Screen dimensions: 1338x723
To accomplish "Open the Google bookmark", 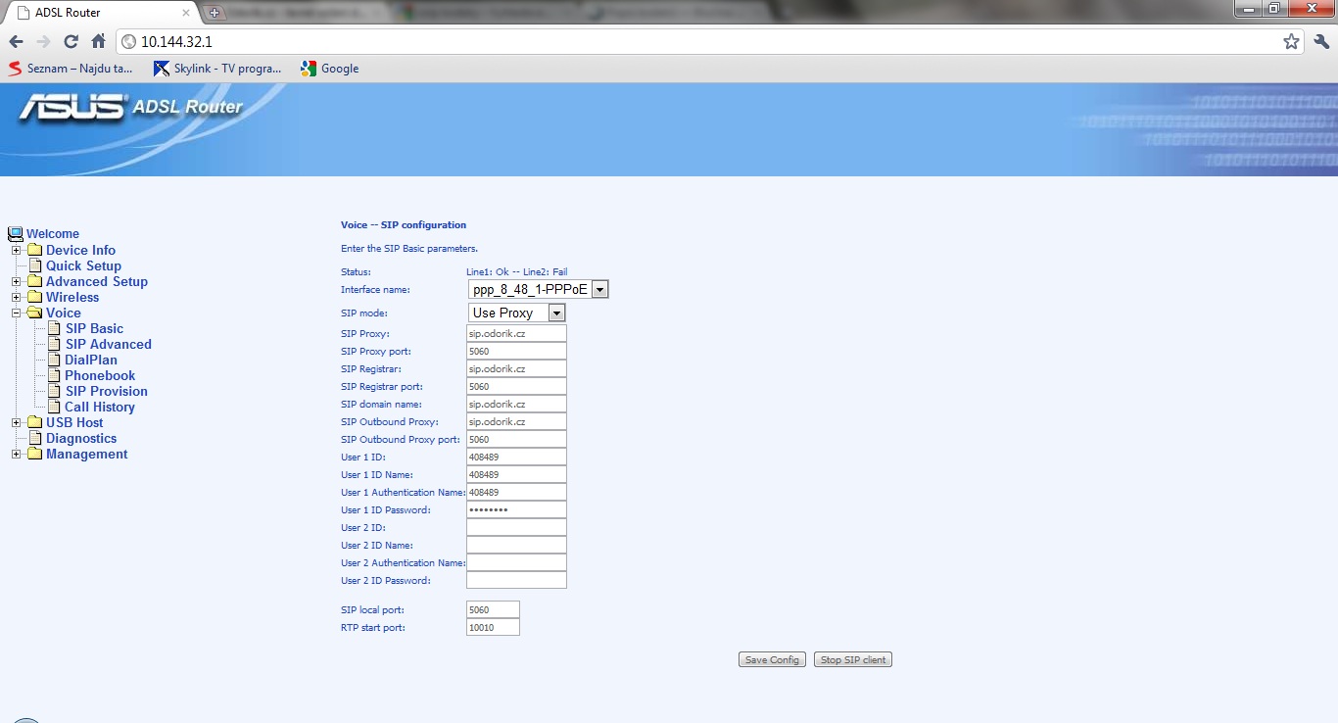I will (329, 69).
